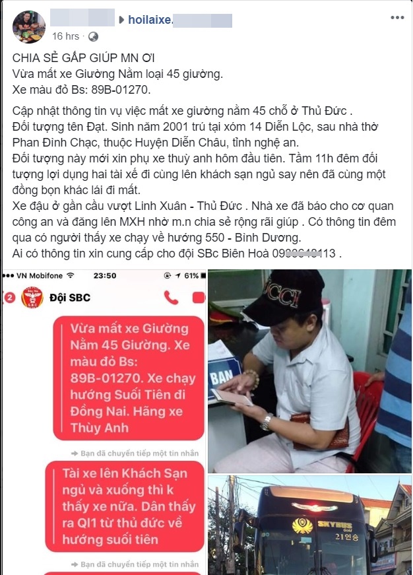Open the Skybus bus photo
The width and height of the screenshot is (413, 575).
pos(309,525)
